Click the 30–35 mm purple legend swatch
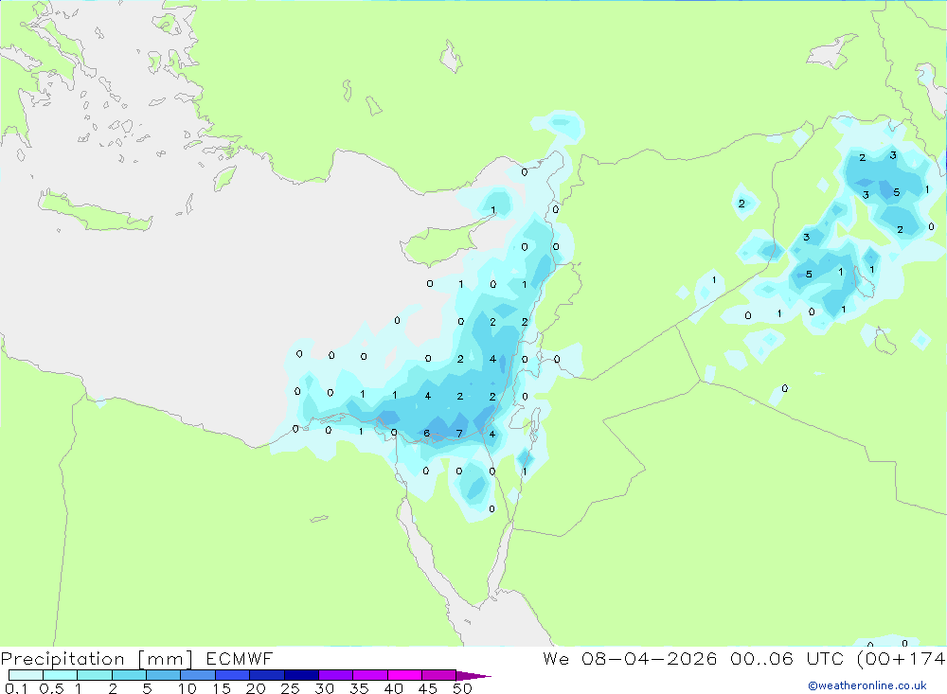 coord(336,675)
